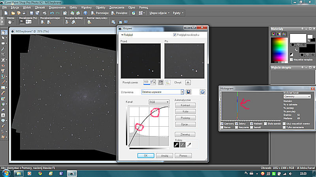Enable the Nasycenie checkbox

point(237,127)
